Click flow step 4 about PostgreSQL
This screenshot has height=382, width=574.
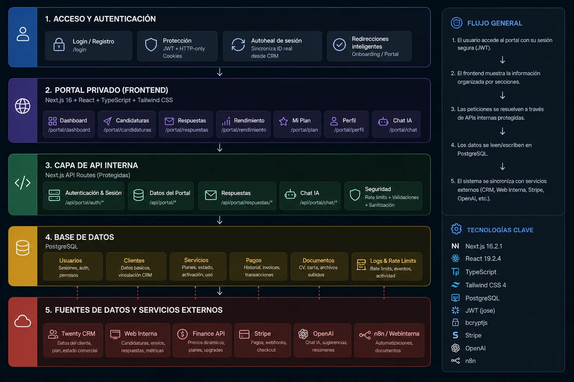(x=491, y=149)
